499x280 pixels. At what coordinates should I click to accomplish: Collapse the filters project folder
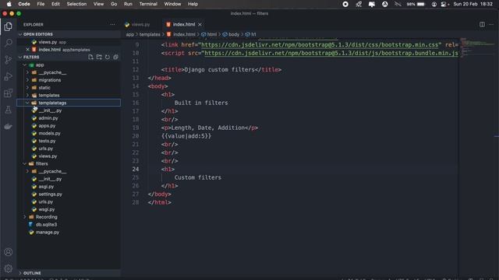pyautogui.click(x=24, y=164)
